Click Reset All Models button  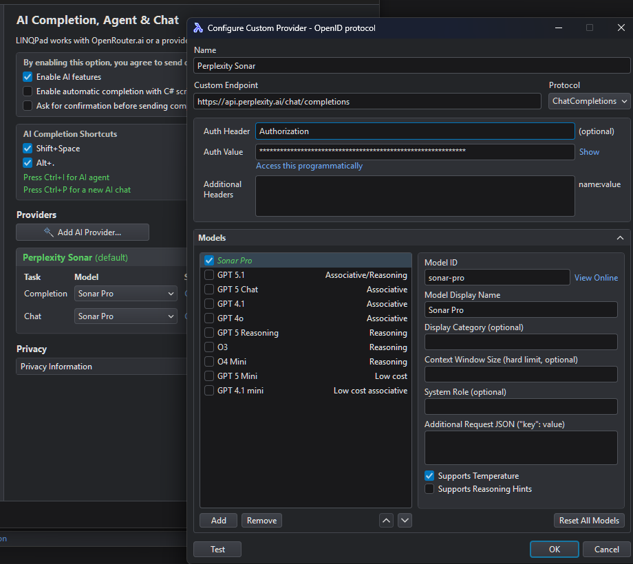click(589, 521)
